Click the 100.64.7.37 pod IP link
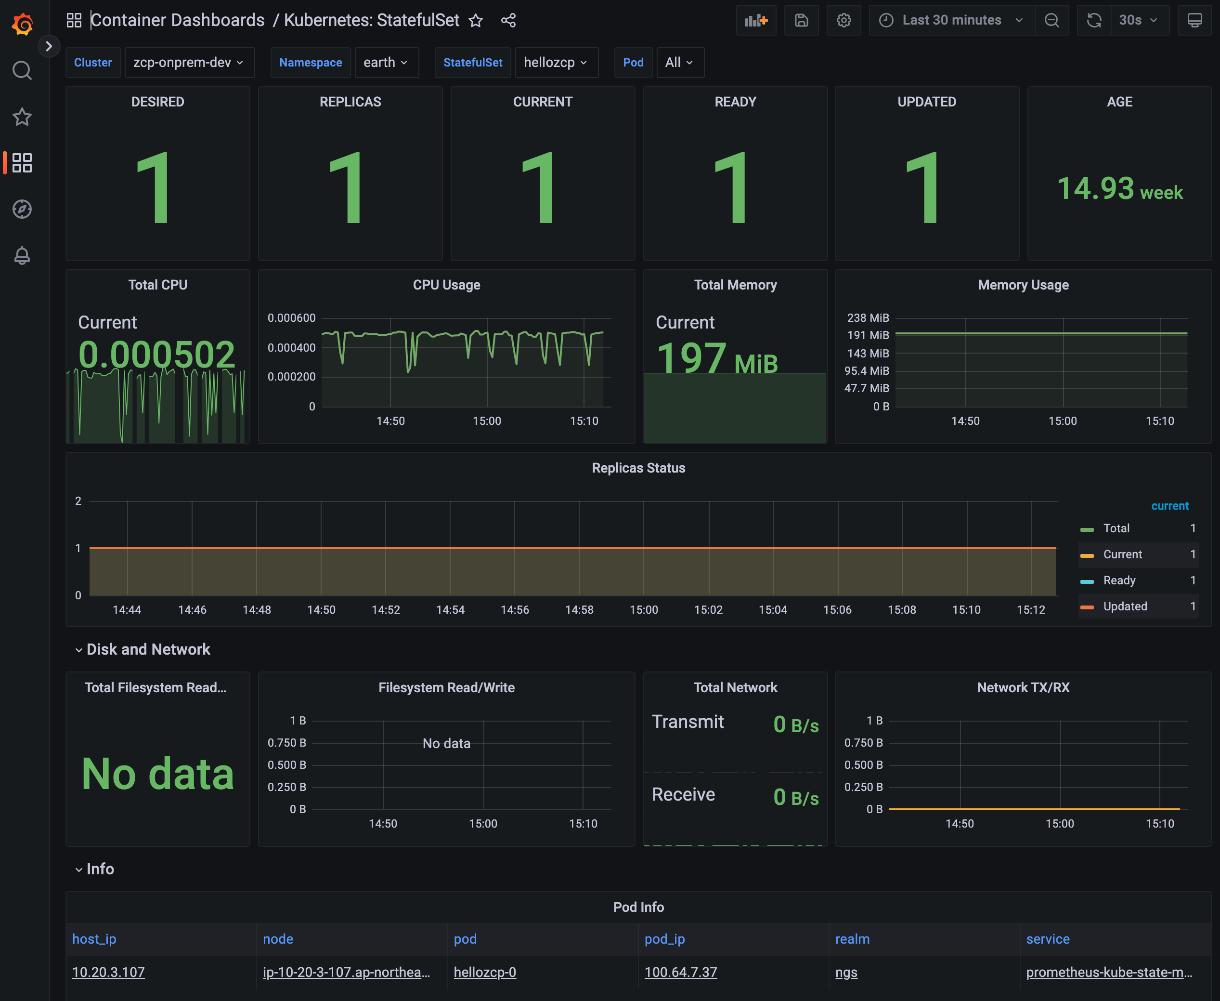Image resolution: width=1220 pixels, height=1001 pixels. tap(681, 972)
